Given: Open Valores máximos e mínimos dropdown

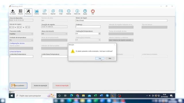Looking at the screenshot, I should point(121,40).
